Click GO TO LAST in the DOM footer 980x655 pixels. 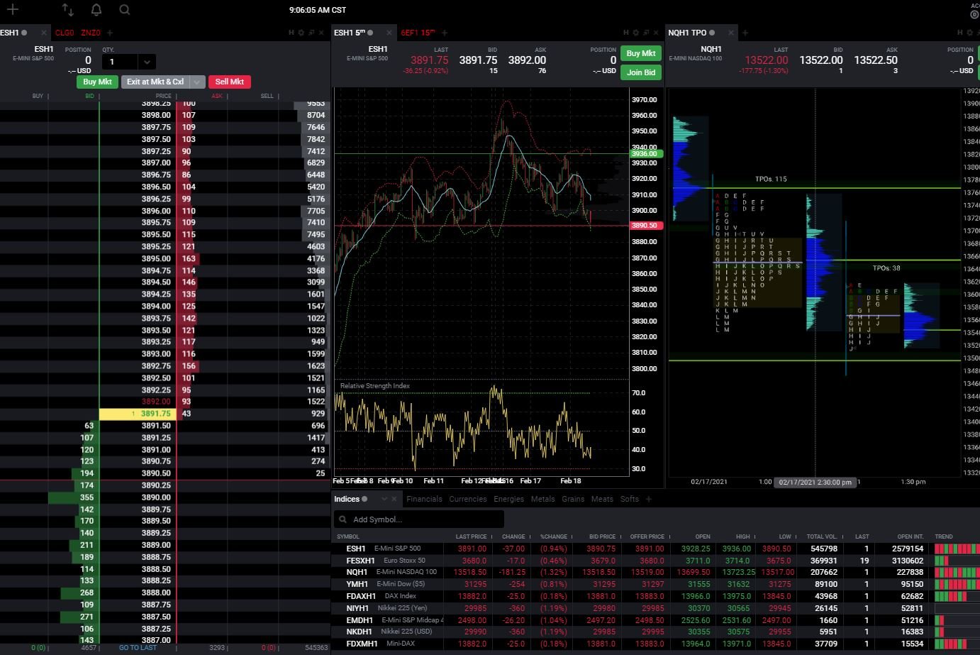pyautogui.click(x=139, y=648)
